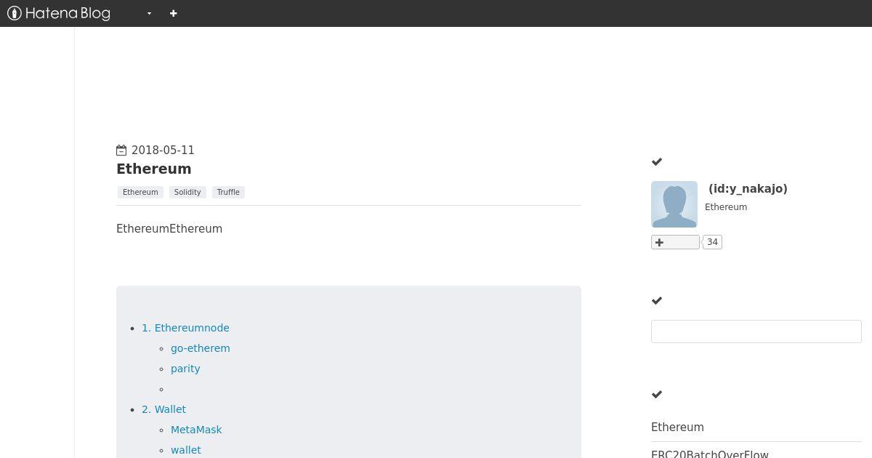The width and height of the screenshot is (872, 458).
Task: Click the Ethereum blog description under profile
Action: [726, 207]
